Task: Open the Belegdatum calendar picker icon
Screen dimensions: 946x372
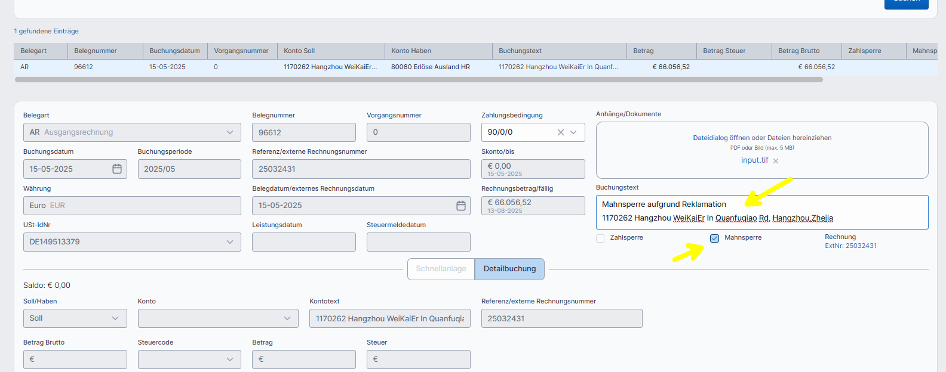Action: pyautogui.click(x=461, y=206)
